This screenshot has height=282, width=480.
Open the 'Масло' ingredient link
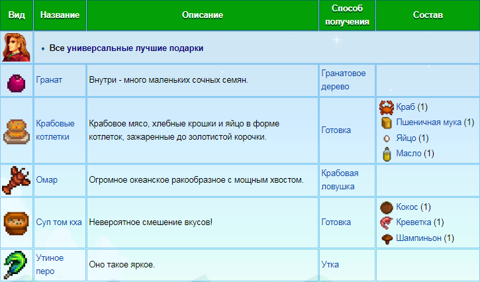(408, 153)
